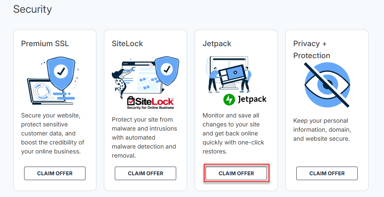Image resolution: width=384 pixels, height=197 pixels.
Task: Click the Security section heading
Action: coord(32,9)
